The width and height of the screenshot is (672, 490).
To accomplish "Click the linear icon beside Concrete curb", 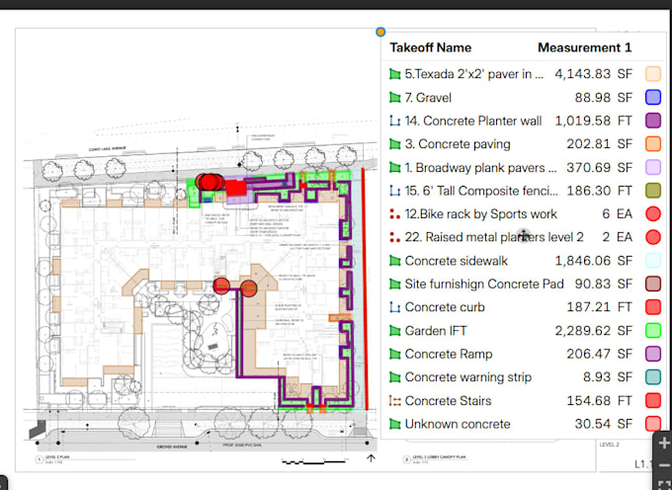I will coord(394,307).
